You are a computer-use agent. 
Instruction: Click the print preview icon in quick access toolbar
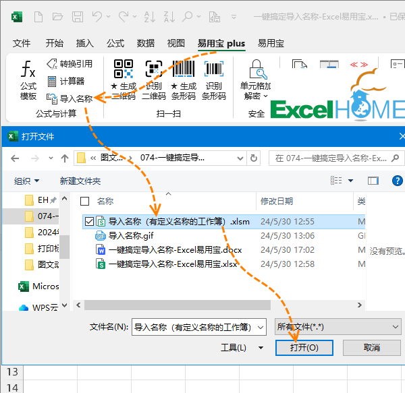pyautogui.click(x=215, y=17)
